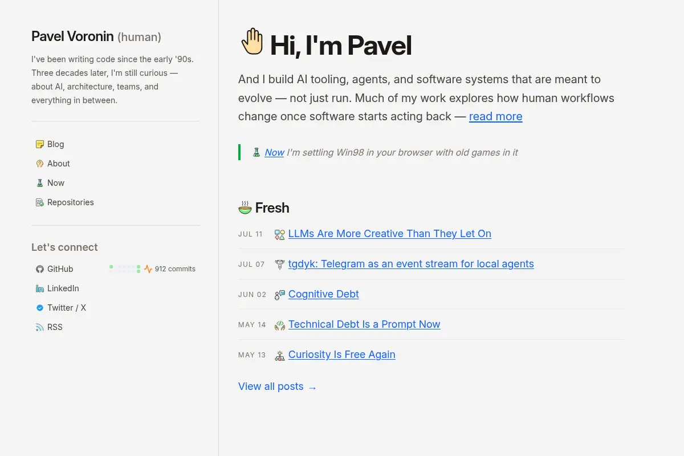Click the RSS feed icon
This screenshot has width=684, height=456.
tap(39, 327)
